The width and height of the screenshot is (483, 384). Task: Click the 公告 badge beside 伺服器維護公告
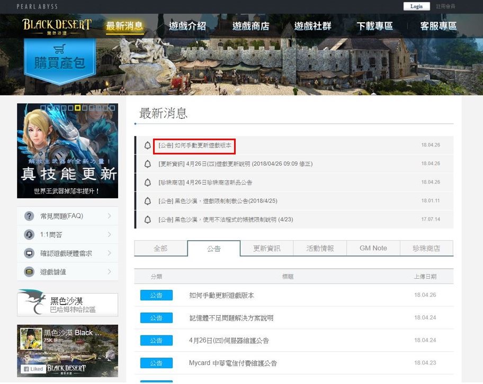click(156, 341)
